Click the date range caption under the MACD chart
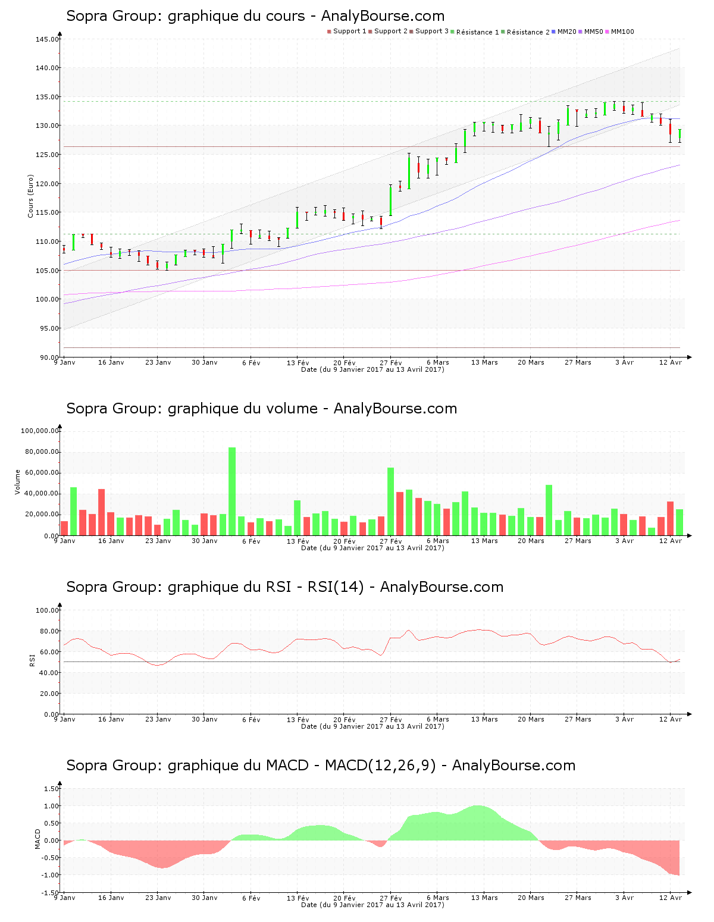The image size is (714, 922). pyautogui.click(x=372, y=905)
